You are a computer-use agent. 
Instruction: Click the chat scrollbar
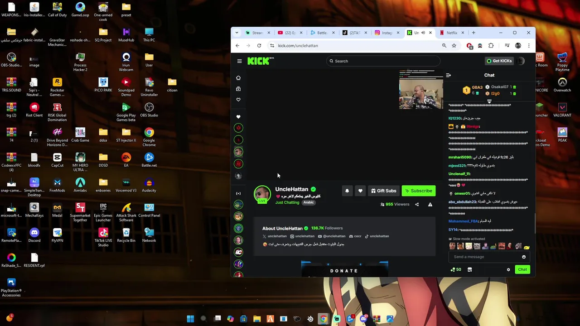(535, 224)
